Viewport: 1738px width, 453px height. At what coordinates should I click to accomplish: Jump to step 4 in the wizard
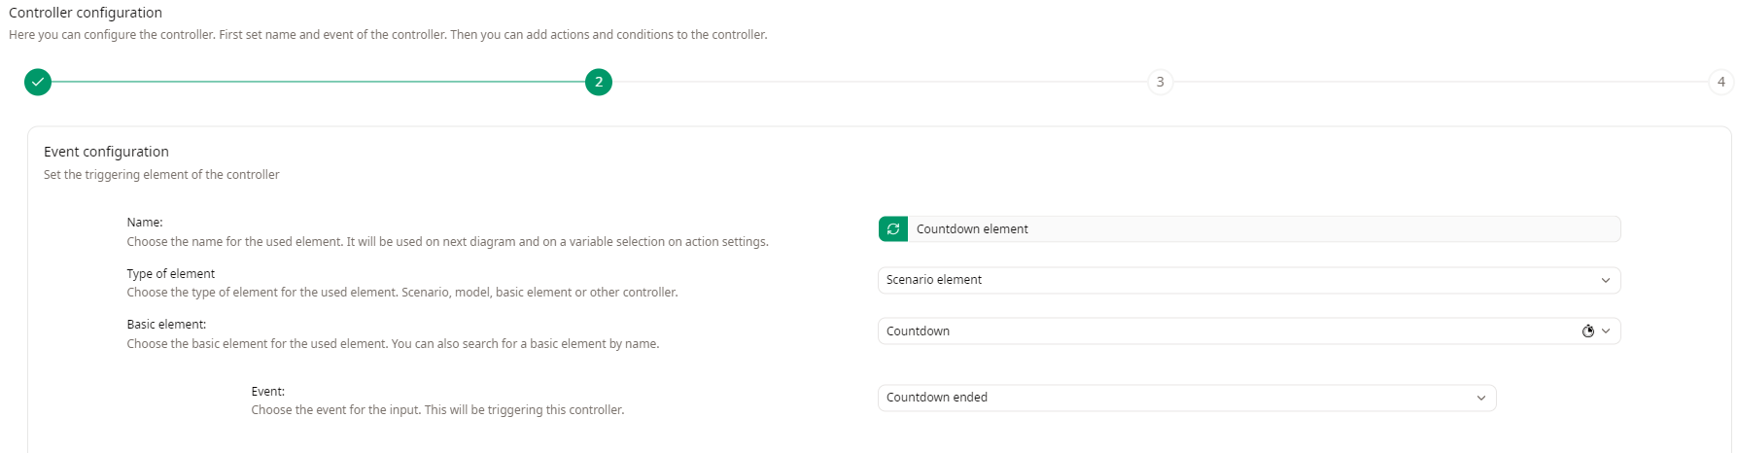click(1721, 83)
